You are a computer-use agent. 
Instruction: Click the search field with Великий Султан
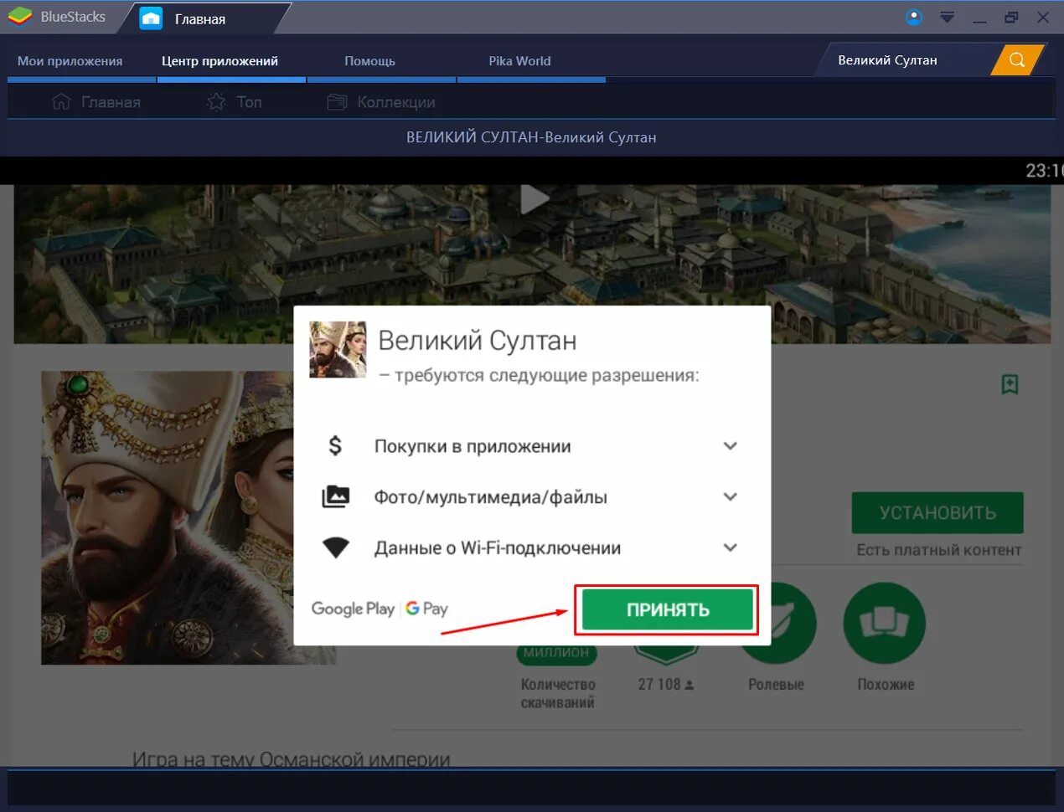905,60
